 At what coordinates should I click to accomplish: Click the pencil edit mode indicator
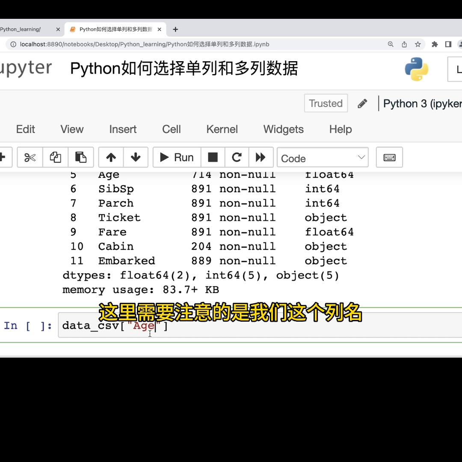362,104
